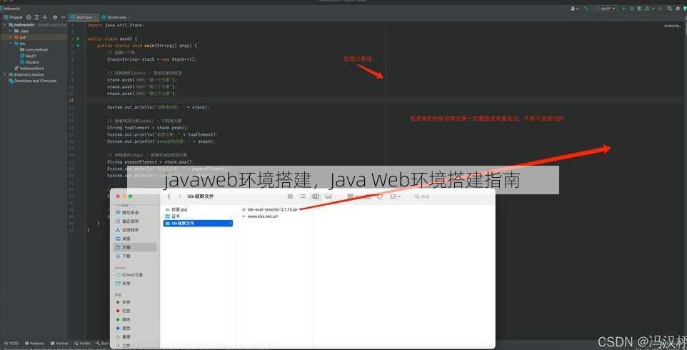Switch Finder to gallery view
The height and width of the screenshot is (350, 687).
pos(329,196)
